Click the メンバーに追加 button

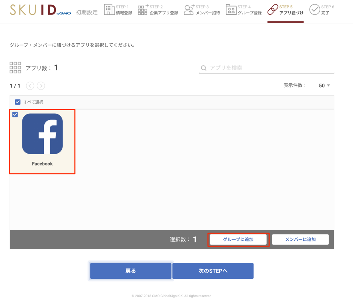tap(300, 240)
